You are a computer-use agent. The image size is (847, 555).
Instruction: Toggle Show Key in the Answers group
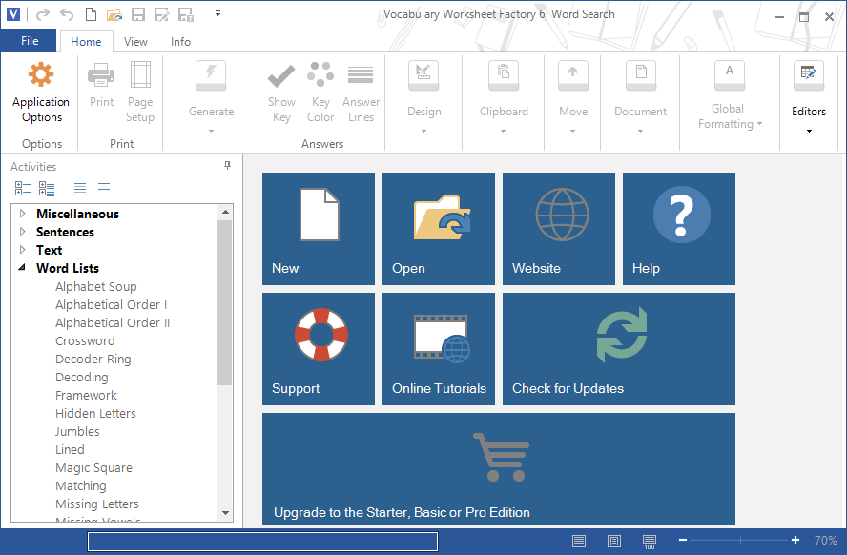point(281,92)
